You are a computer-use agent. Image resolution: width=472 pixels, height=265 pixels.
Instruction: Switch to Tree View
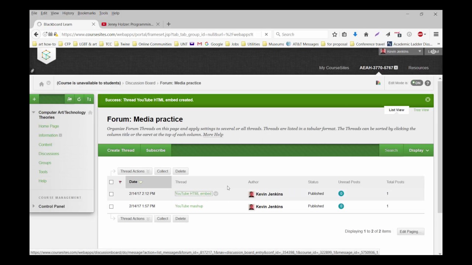coord(421,110)
